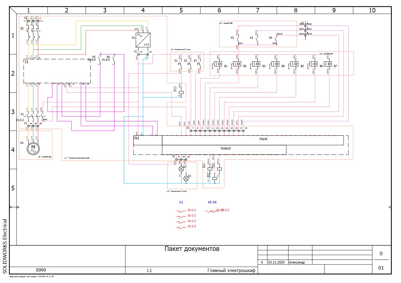Select the S1 pushbutton contact symbol

(180, 64)
